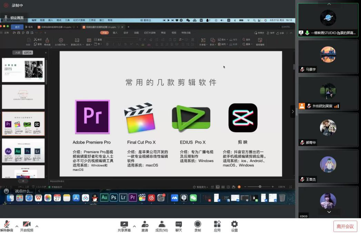This screenshot has height=233, width=361.
Task: Collapse the comment bar left chevron
Action: pyautogui.click(x=39, y=191)
